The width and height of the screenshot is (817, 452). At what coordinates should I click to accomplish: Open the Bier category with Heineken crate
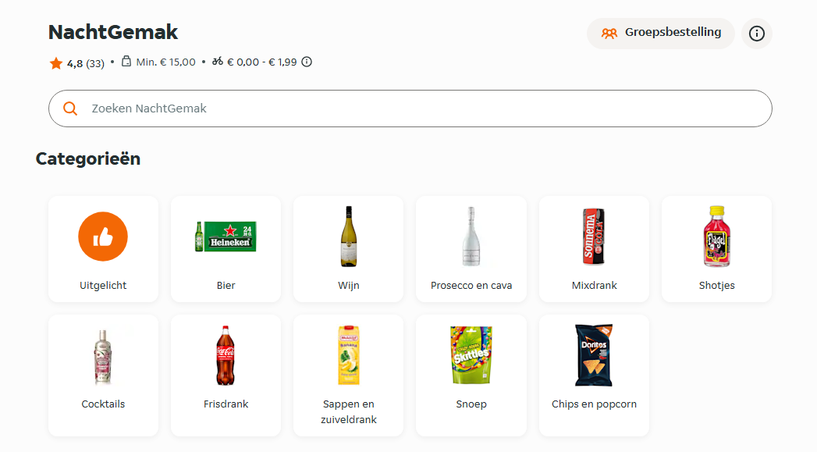pos(226,249)
